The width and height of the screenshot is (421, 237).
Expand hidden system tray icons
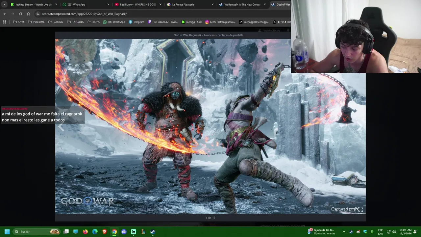(344, 232)
